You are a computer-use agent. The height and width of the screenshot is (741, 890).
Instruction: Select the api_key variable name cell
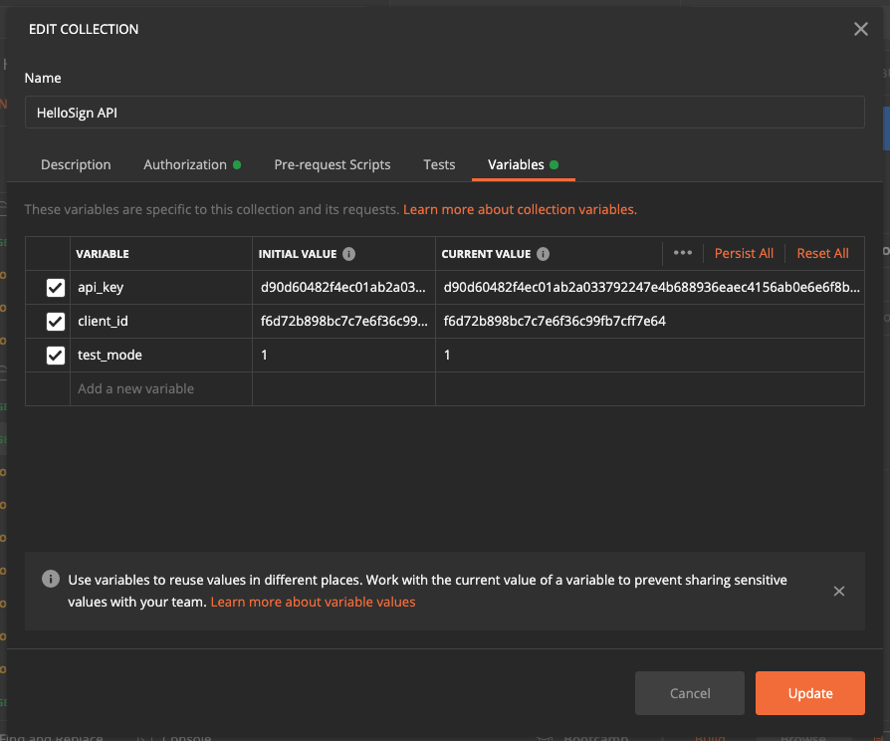tap(161, 287)
